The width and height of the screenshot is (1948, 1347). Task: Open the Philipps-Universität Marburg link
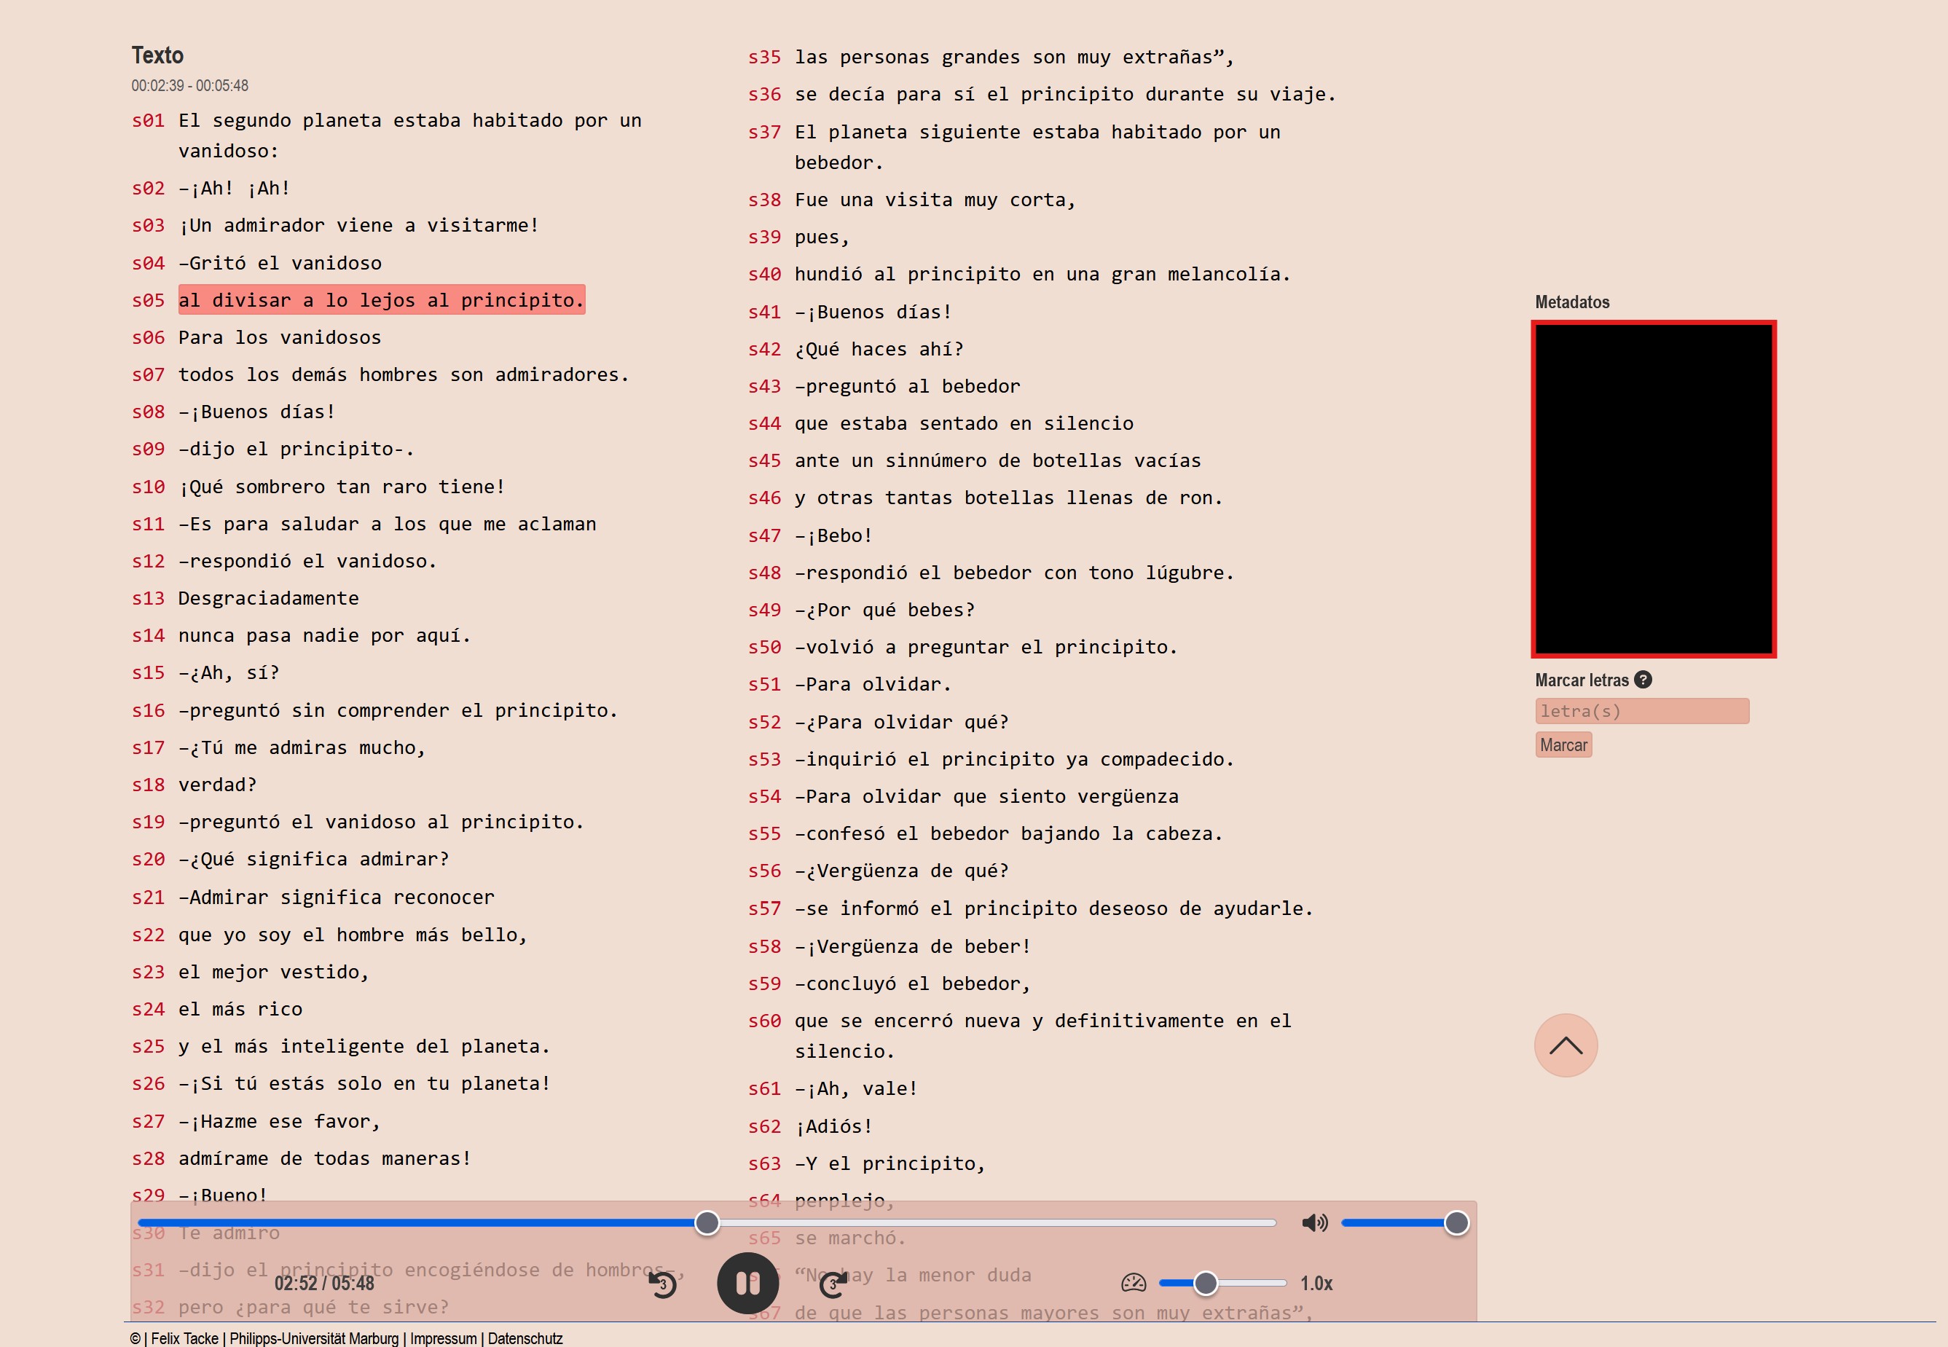pyautogui.click(x=314, y=1338)
